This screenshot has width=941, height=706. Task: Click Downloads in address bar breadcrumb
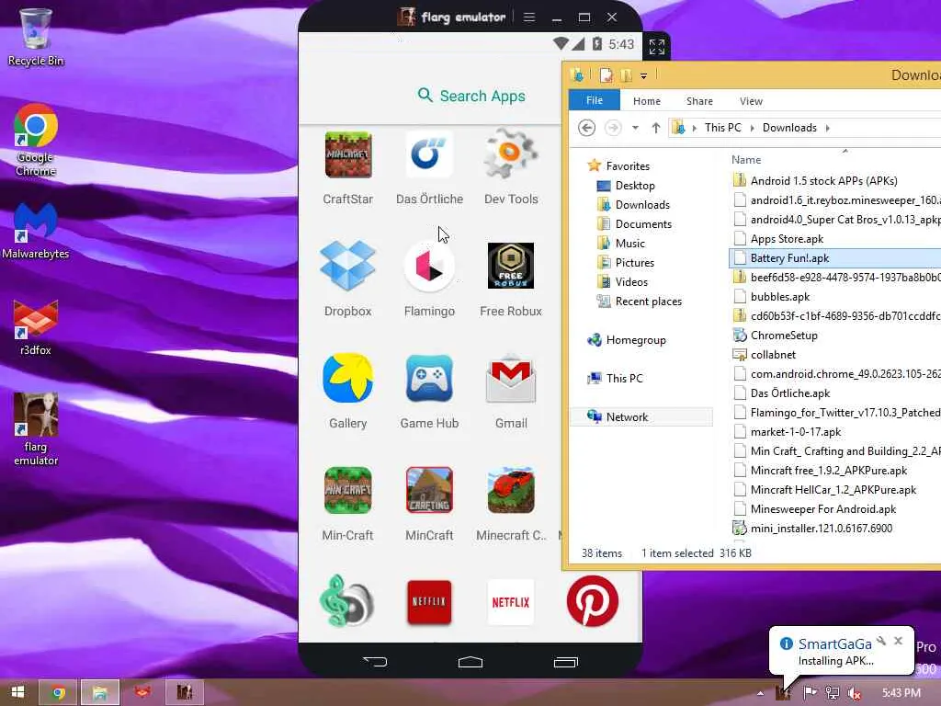click(x=789, y=128)
